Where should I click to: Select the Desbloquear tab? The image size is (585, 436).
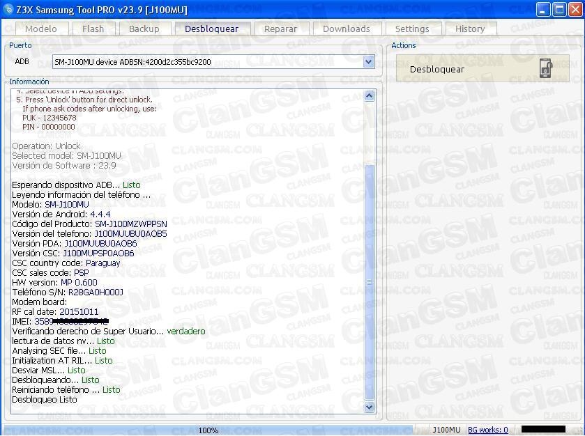tap(212, 29)
